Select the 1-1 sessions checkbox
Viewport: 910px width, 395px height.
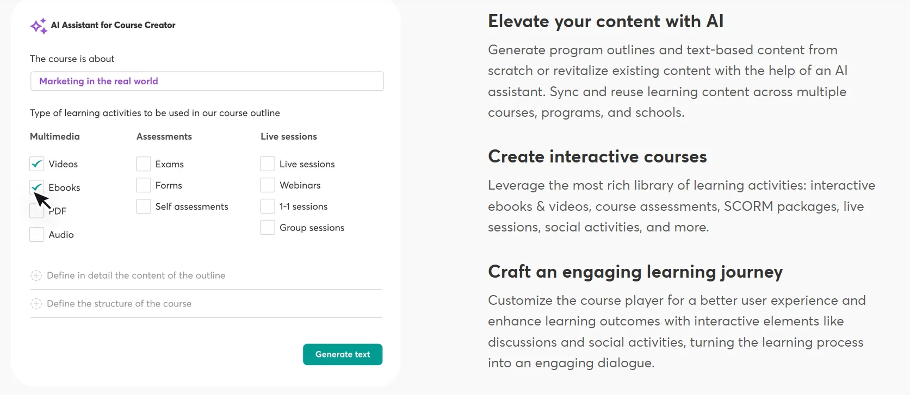(268, 206)
